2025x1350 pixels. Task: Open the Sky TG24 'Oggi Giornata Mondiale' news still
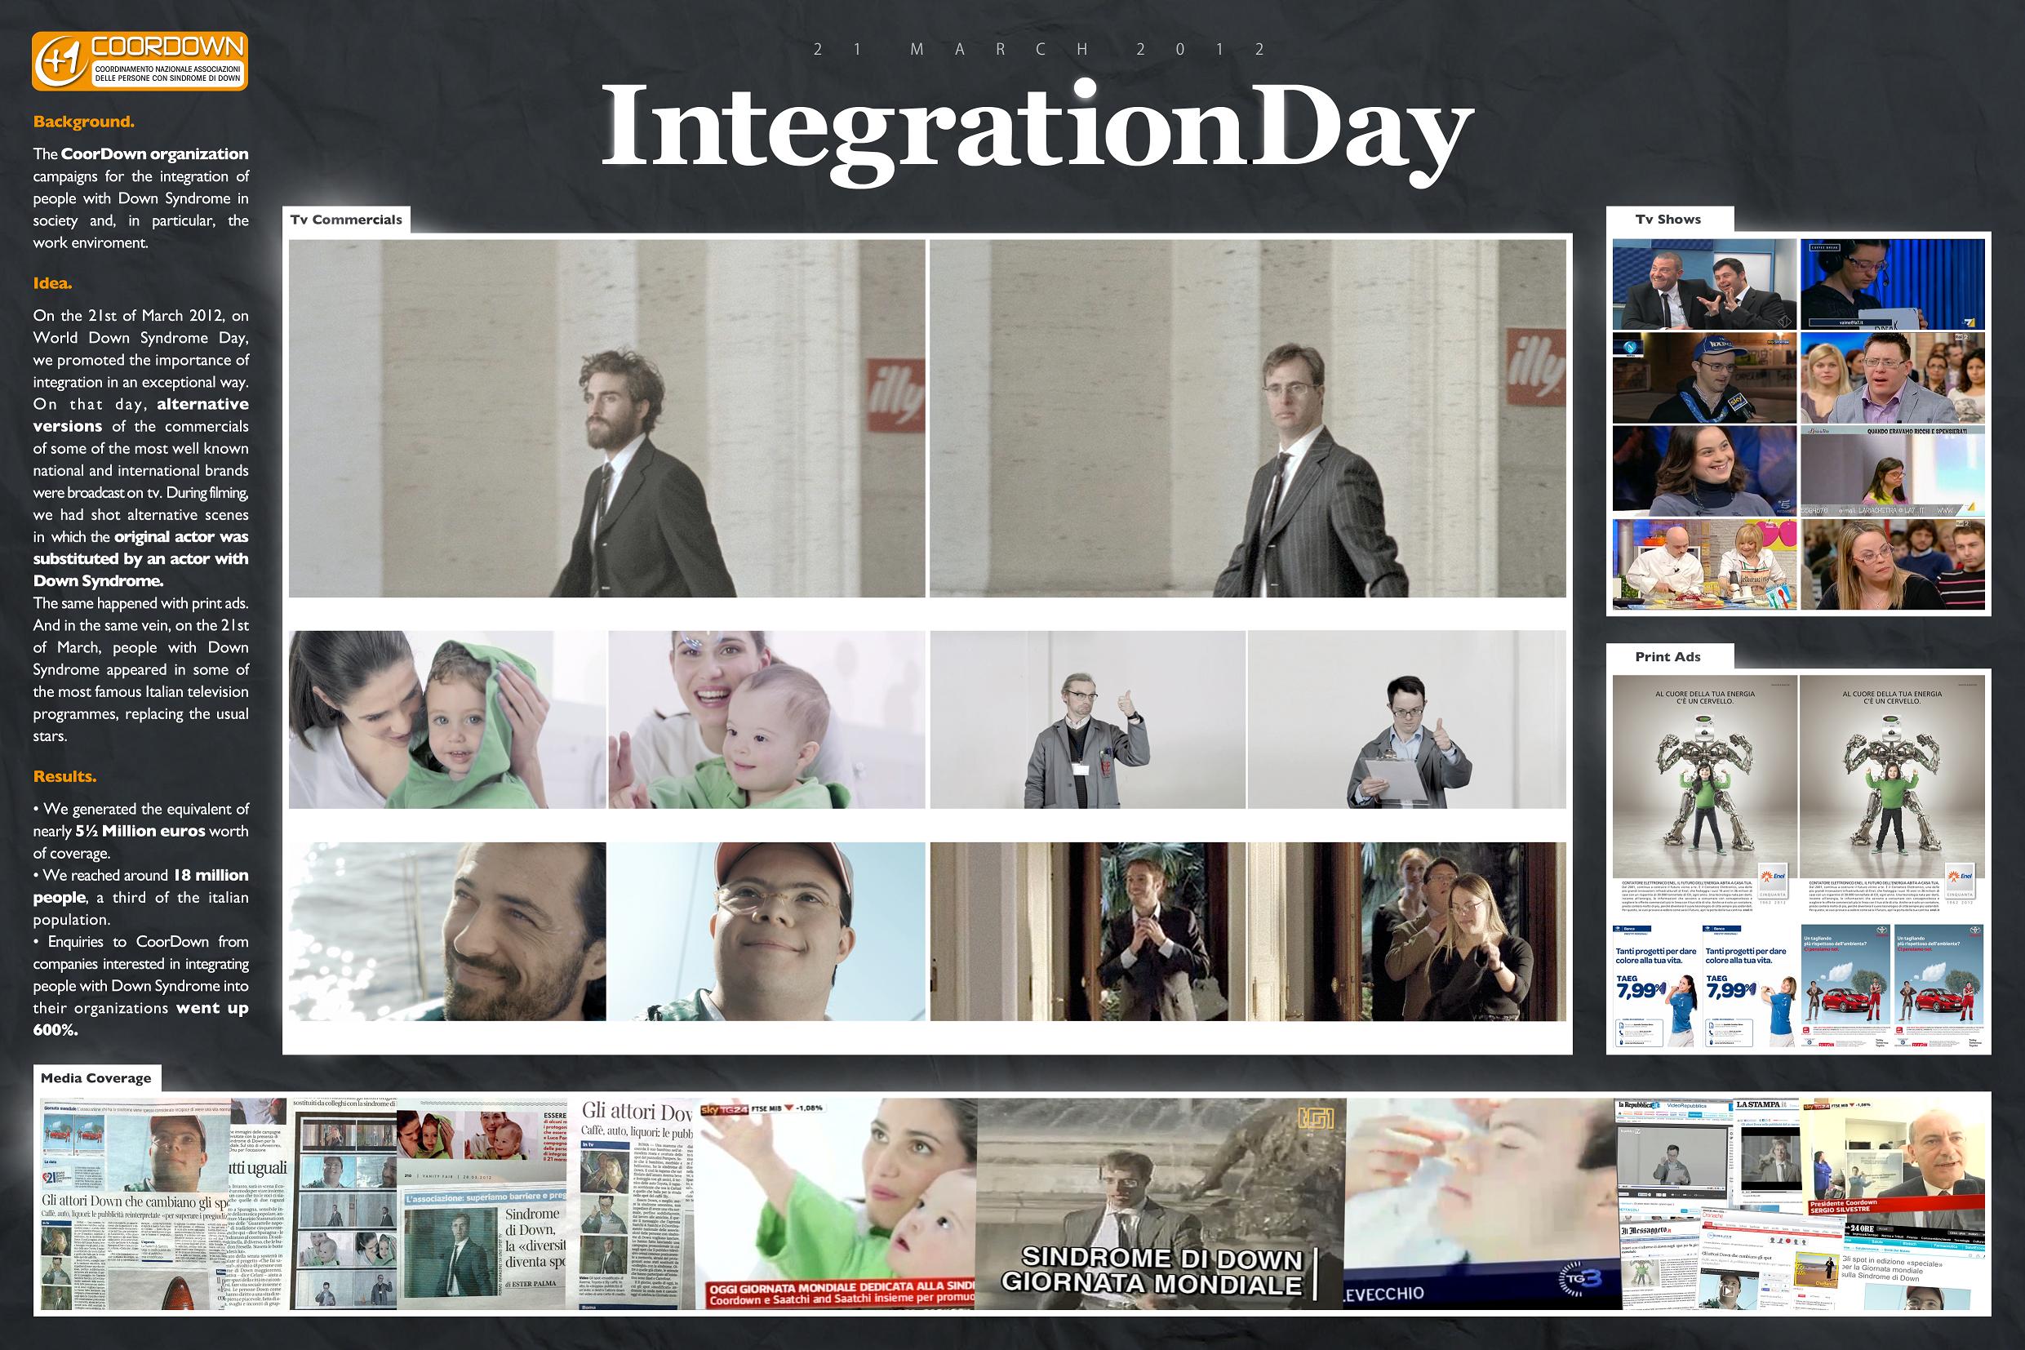[837, 1204]
